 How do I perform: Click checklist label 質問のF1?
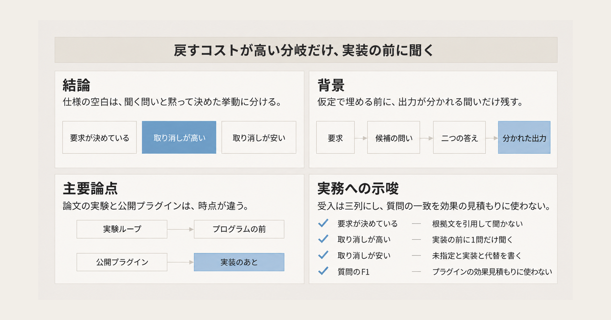354,272
